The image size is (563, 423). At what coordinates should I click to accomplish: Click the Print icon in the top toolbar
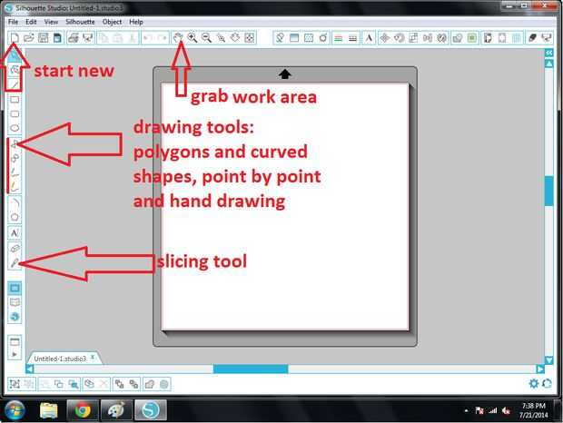[x=74, y=38]
